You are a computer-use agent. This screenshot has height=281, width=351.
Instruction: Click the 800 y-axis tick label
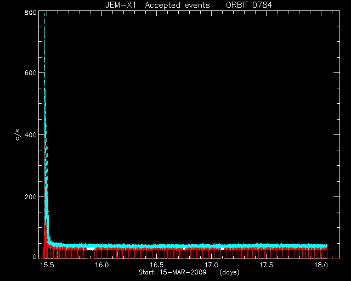pyautogui.click(x=31, y=13)
